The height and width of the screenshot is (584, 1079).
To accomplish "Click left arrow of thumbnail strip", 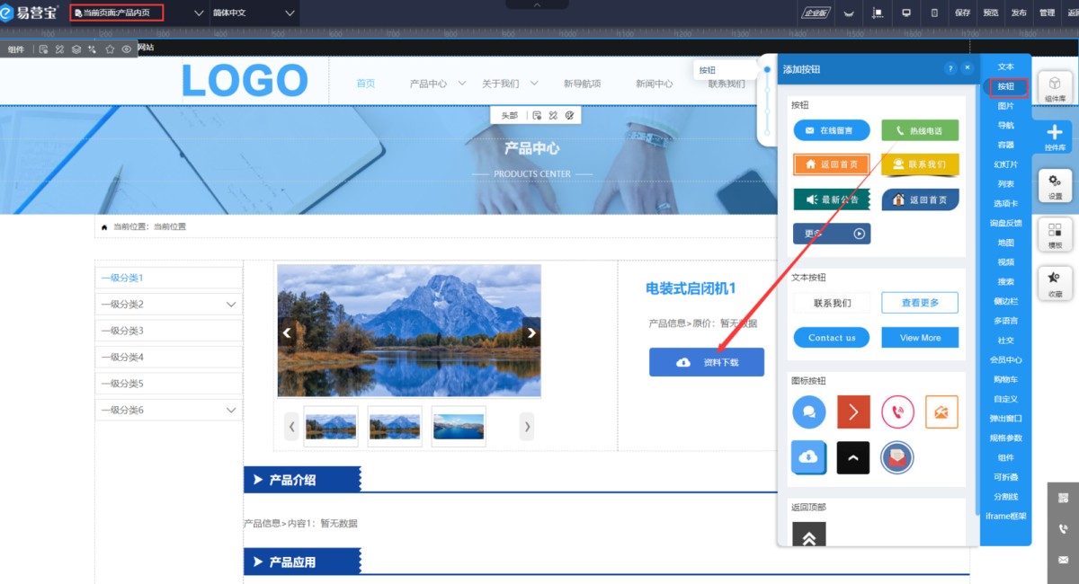I will (291, 426).
